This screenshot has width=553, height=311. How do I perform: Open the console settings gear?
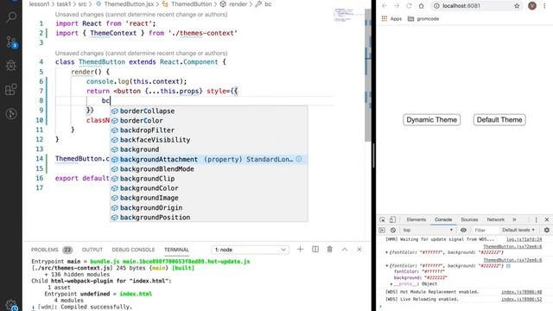click(547, 230)
